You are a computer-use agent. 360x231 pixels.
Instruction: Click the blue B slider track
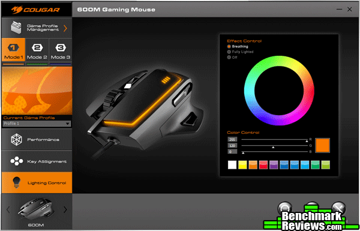(x=274, y=152)
